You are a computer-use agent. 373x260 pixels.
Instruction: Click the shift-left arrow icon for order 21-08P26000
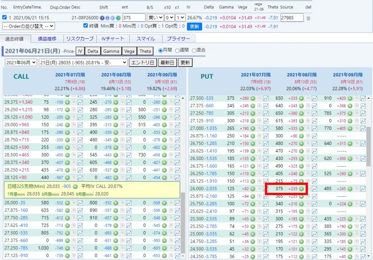113,18
